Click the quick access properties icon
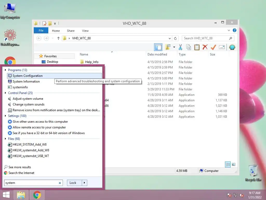 (x=44, y=23)
